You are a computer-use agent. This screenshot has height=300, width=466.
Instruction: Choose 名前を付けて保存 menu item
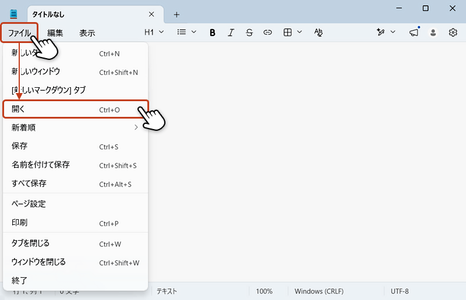pos(76,165)
